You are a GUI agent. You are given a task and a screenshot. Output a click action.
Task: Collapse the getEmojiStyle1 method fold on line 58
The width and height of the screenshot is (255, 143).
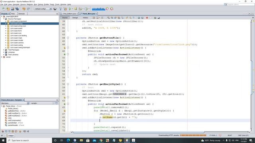[68, 84]
